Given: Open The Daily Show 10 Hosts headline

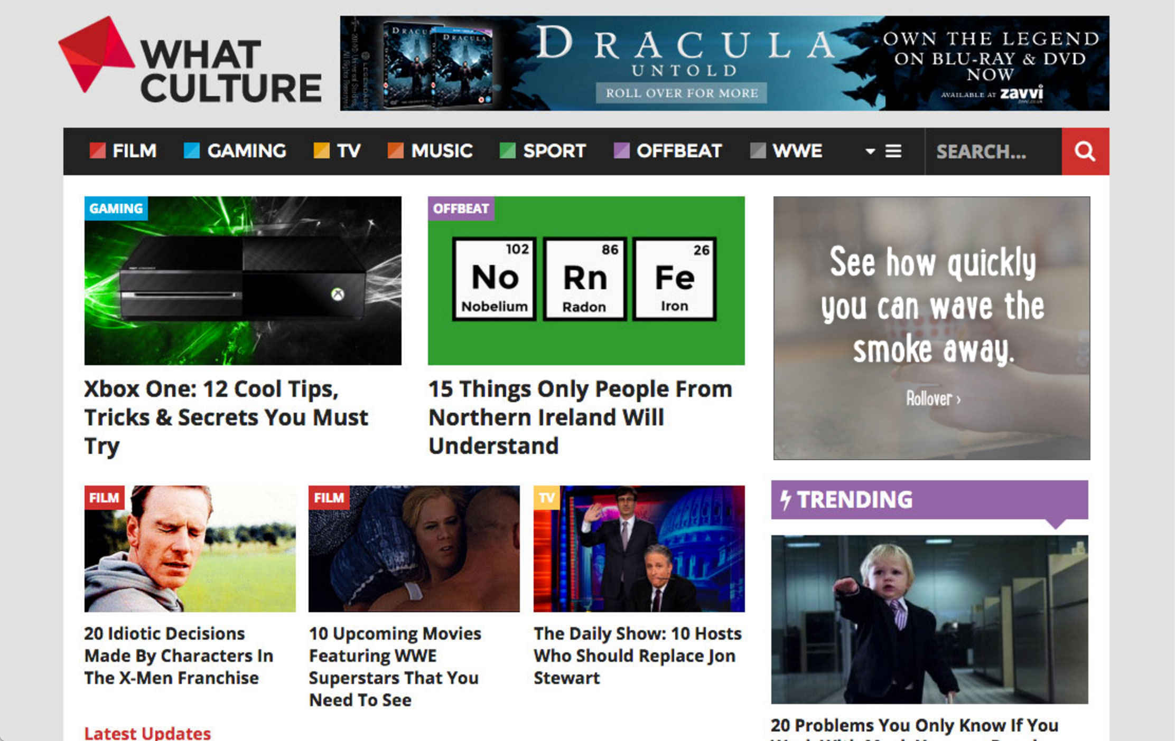Looking at the screenshot, I should coord(638,655).
